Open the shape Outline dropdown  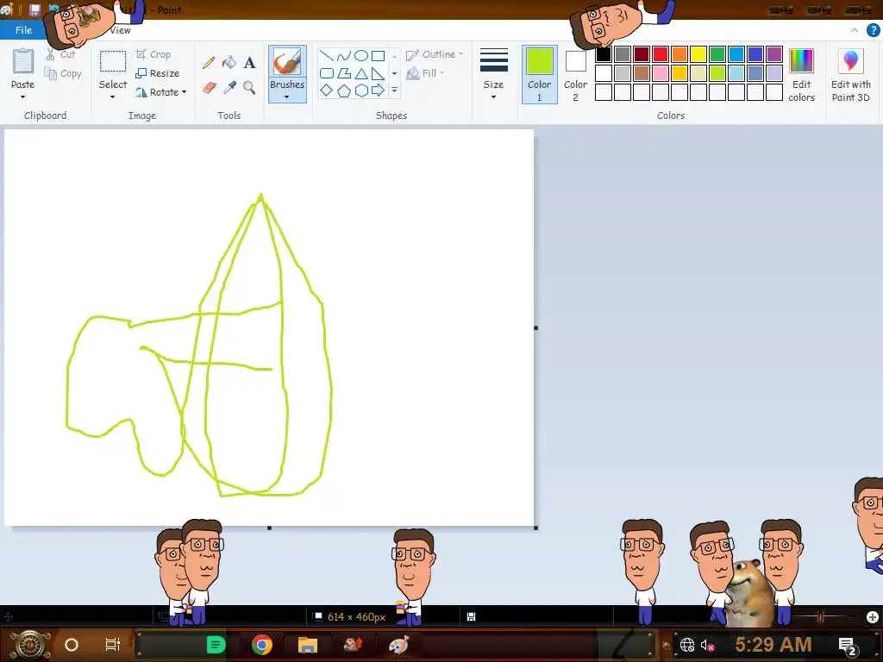[x=435, y=54]
